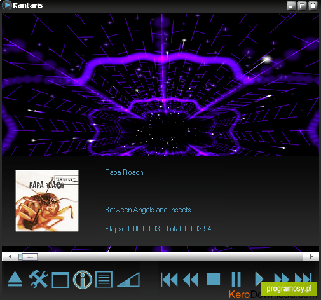The height and width of the screenshot is (300, 321).
Task: Click the Kantaris logo icon
Action: pos(6,5)
